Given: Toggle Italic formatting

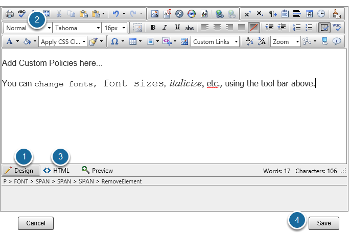Looking at the screenshot, I should tap(165, 28).
